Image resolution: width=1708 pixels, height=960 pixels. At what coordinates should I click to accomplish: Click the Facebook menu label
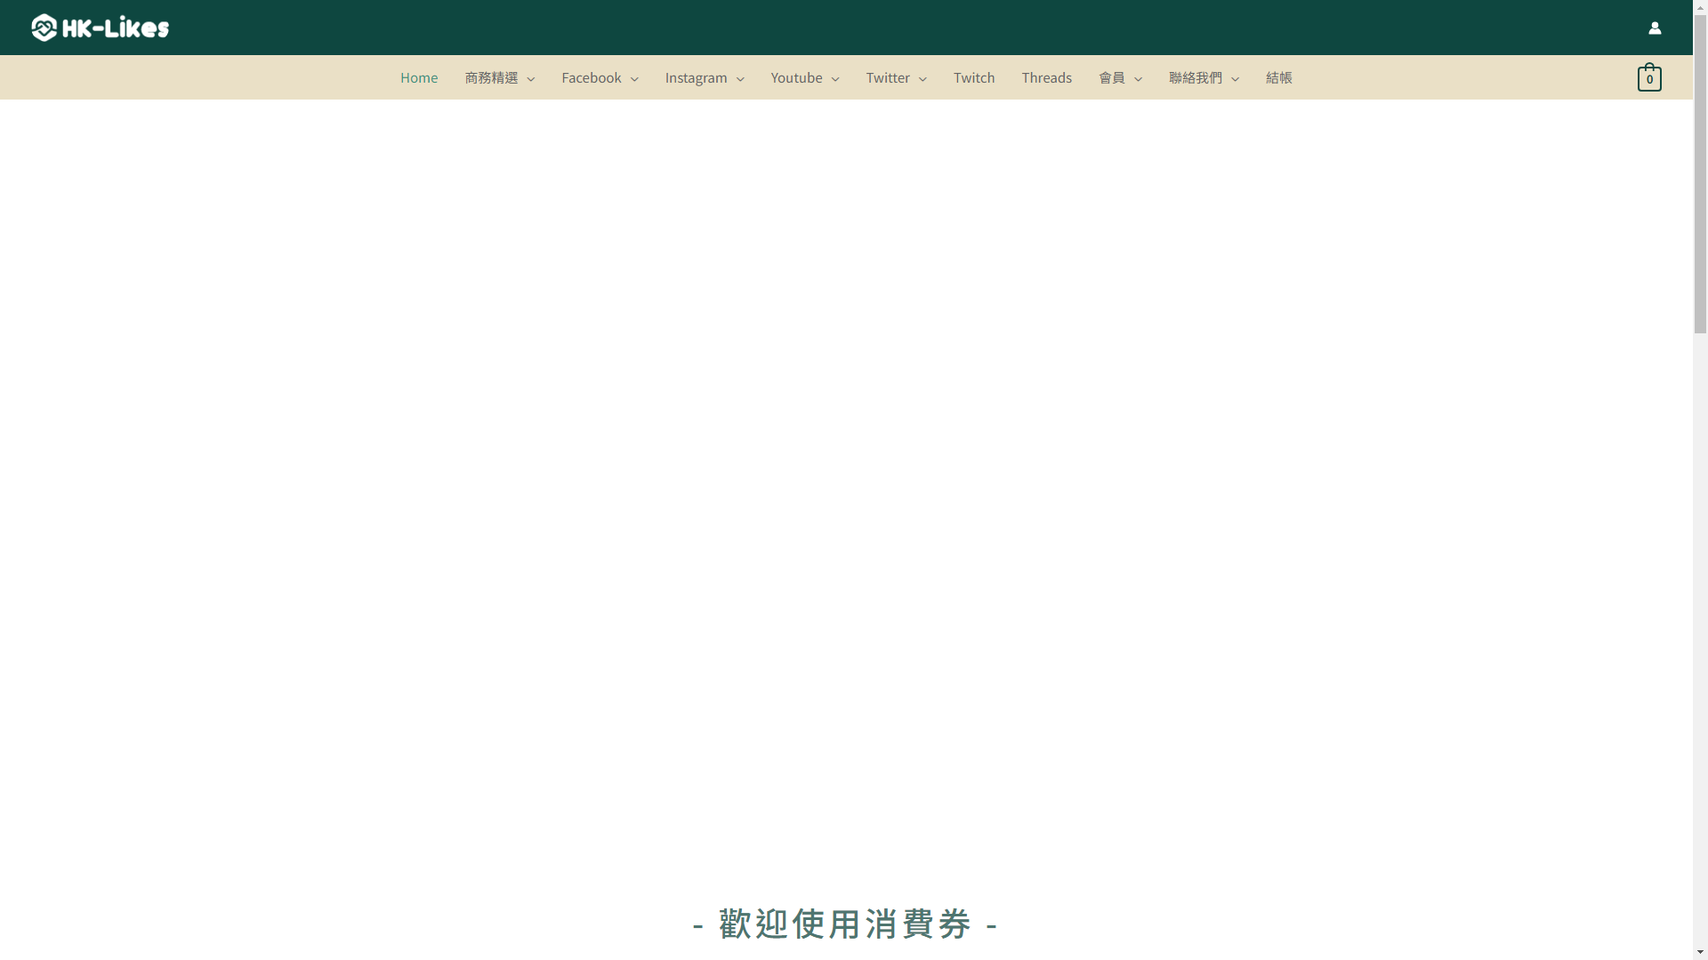(x=591, y=78)
